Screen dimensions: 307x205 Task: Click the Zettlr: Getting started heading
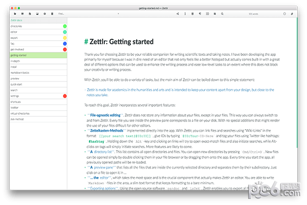[119, 42]
